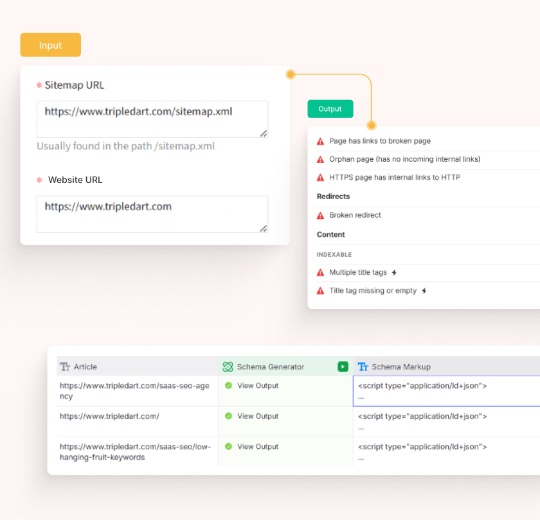
Task: Click warning icon beside Broken redirect
Action: tap(320, 216)
